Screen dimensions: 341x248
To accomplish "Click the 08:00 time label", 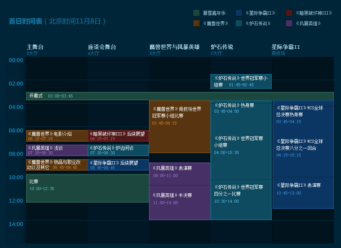I will [16, 154].
